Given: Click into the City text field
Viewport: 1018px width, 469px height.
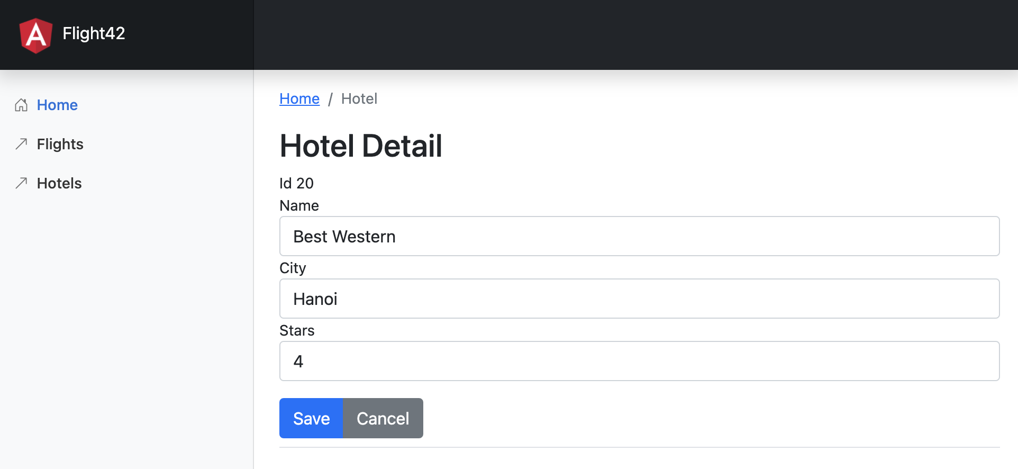Looking at the screenshot, I should 639,299.
